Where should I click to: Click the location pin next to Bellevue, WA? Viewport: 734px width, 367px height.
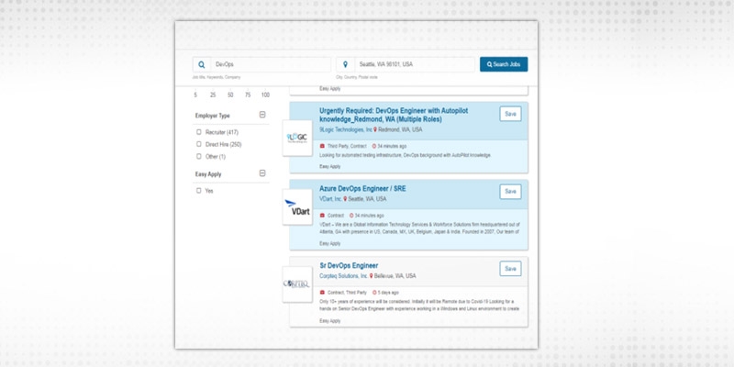click(x=373, y=275)
